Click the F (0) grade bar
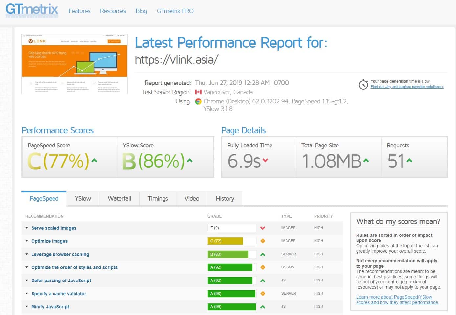 232,228
